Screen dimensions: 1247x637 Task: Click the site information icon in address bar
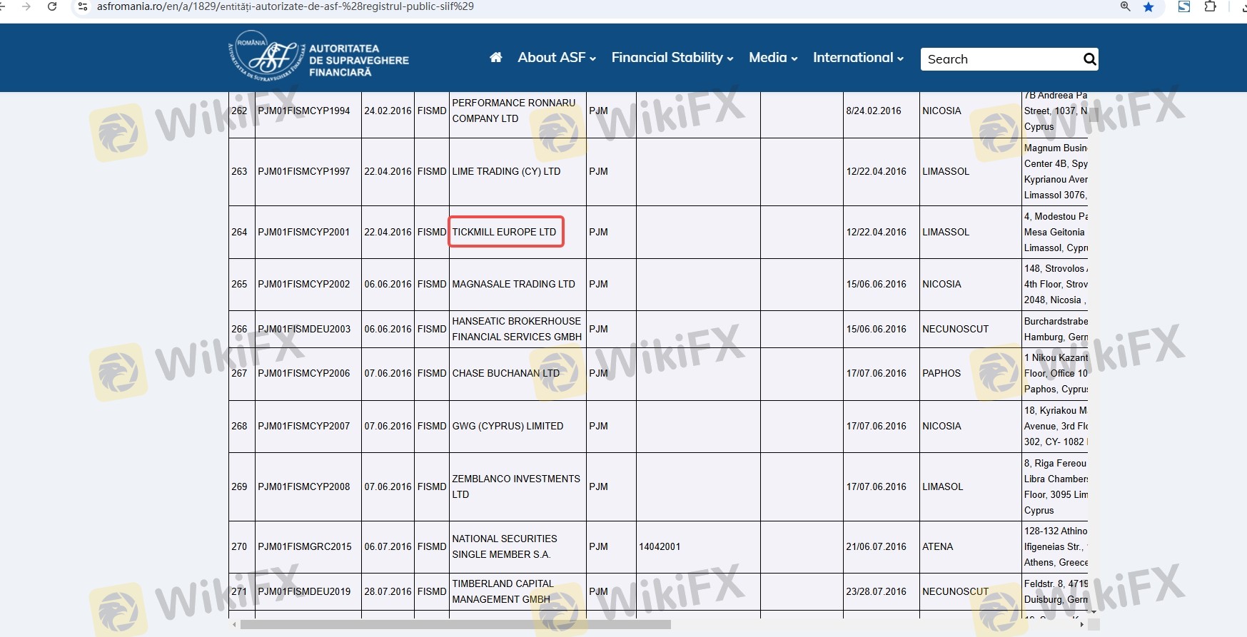(x=83, y=7)
